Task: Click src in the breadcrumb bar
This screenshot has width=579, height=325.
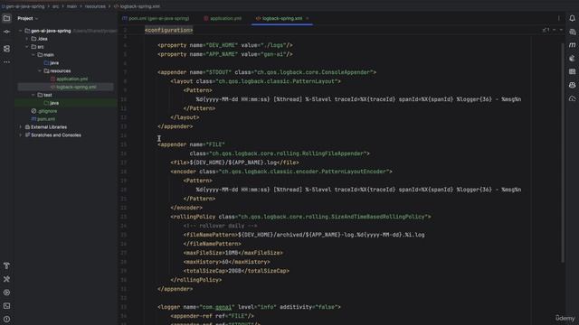Action: (x=55, y=6)
